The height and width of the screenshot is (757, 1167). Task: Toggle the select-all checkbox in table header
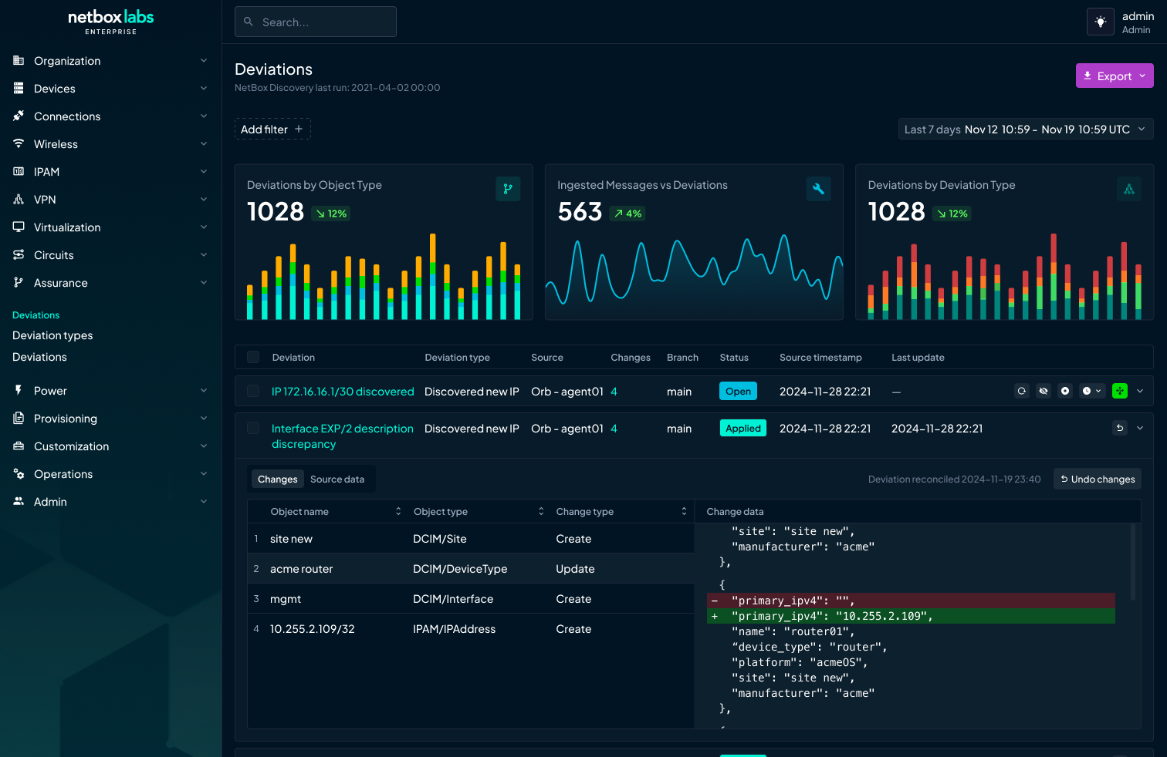pyautogui.click(x=253, y=357)
